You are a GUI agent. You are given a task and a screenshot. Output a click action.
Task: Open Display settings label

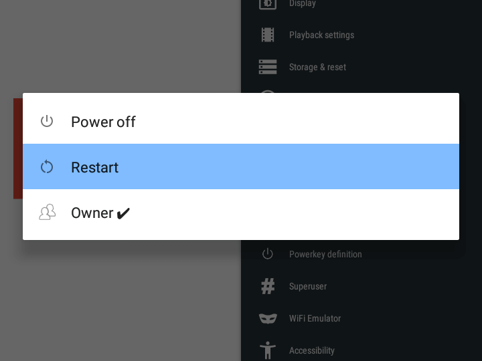coord(303,4)
